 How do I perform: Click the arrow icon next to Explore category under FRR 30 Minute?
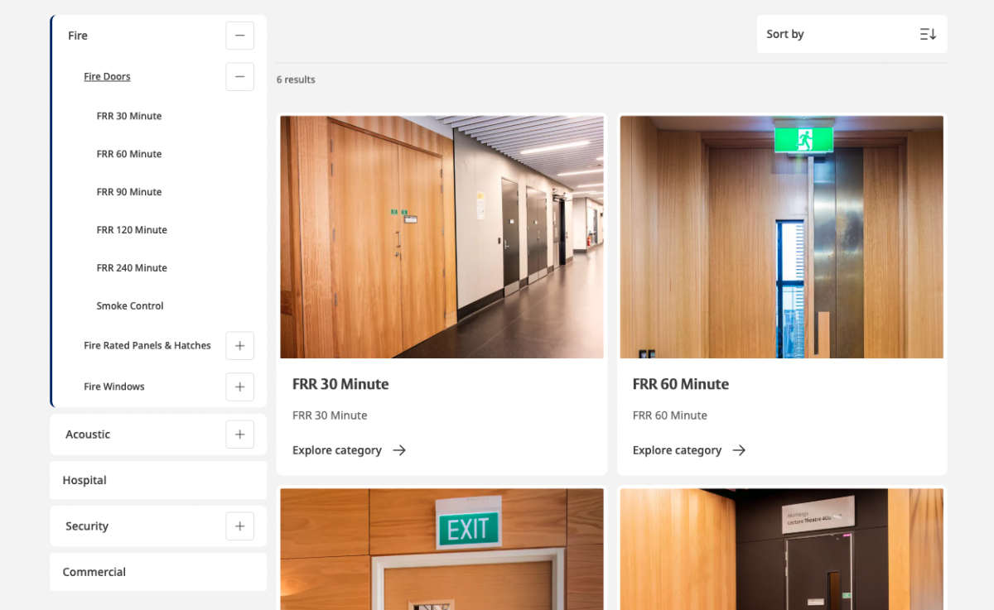[398, 450]
